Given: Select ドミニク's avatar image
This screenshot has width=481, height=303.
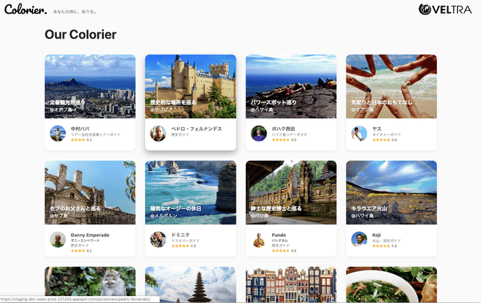Looking at the screenshot, I should click(158, 239).
